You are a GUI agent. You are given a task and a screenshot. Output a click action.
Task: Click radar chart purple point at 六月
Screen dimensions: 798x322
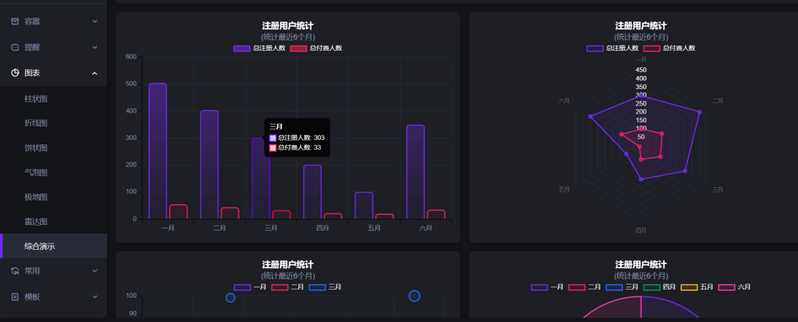[x=590, y=117]
